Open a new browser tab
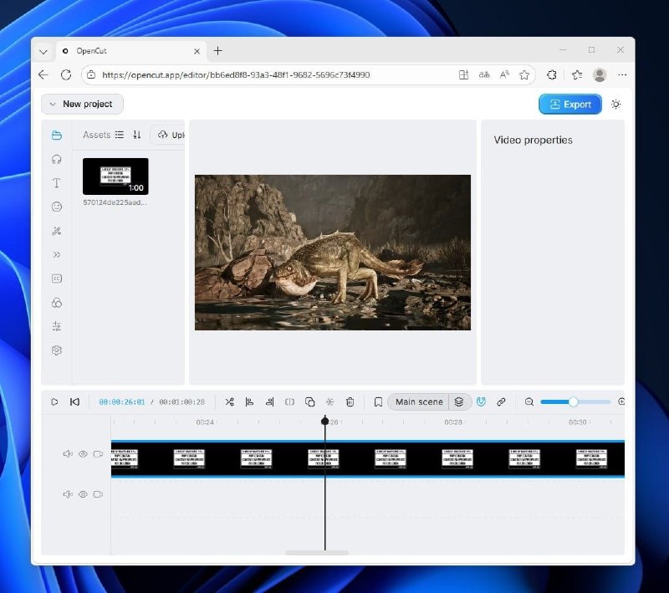The image size is (669, 593). click(x=218, y=51)
